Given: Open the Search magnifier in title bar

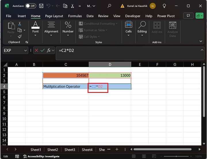Looking at the screenshot, I should [x=109, y=6].
